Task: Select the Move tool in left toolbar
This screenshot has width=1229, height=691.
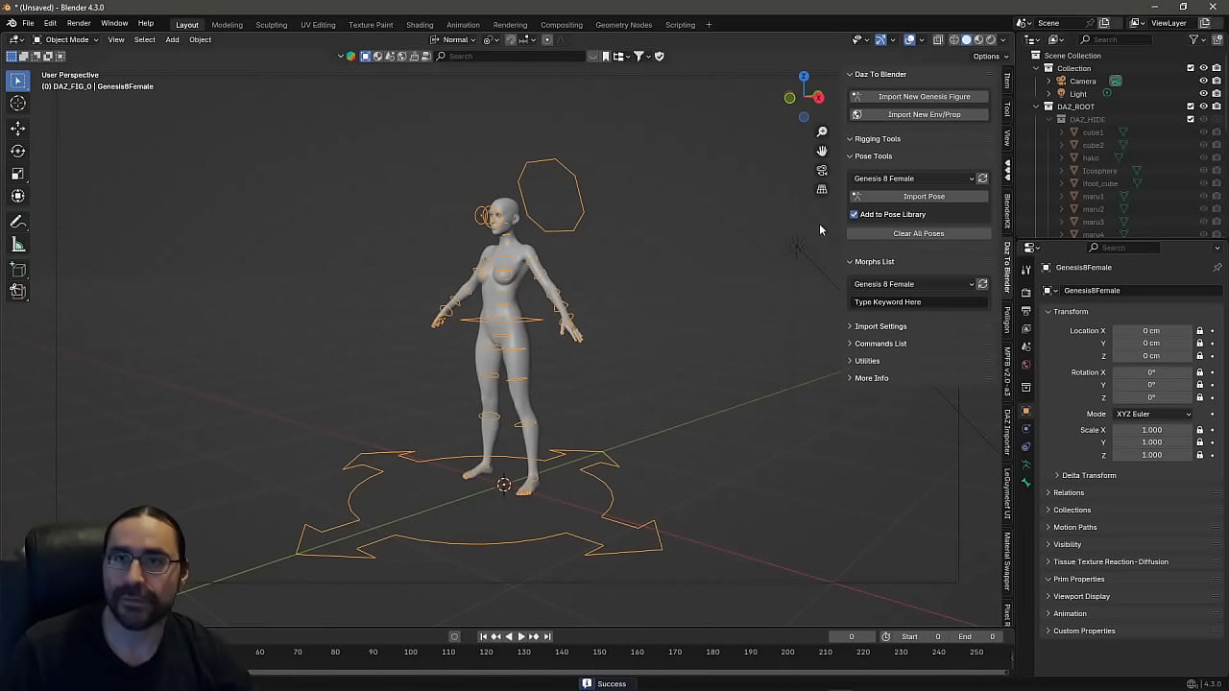Action: [x=18, y=128]
